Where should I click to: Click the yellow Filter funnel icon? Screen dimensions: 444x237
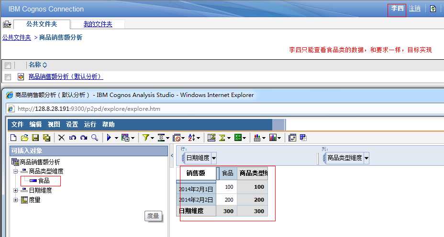click(145, 138)
